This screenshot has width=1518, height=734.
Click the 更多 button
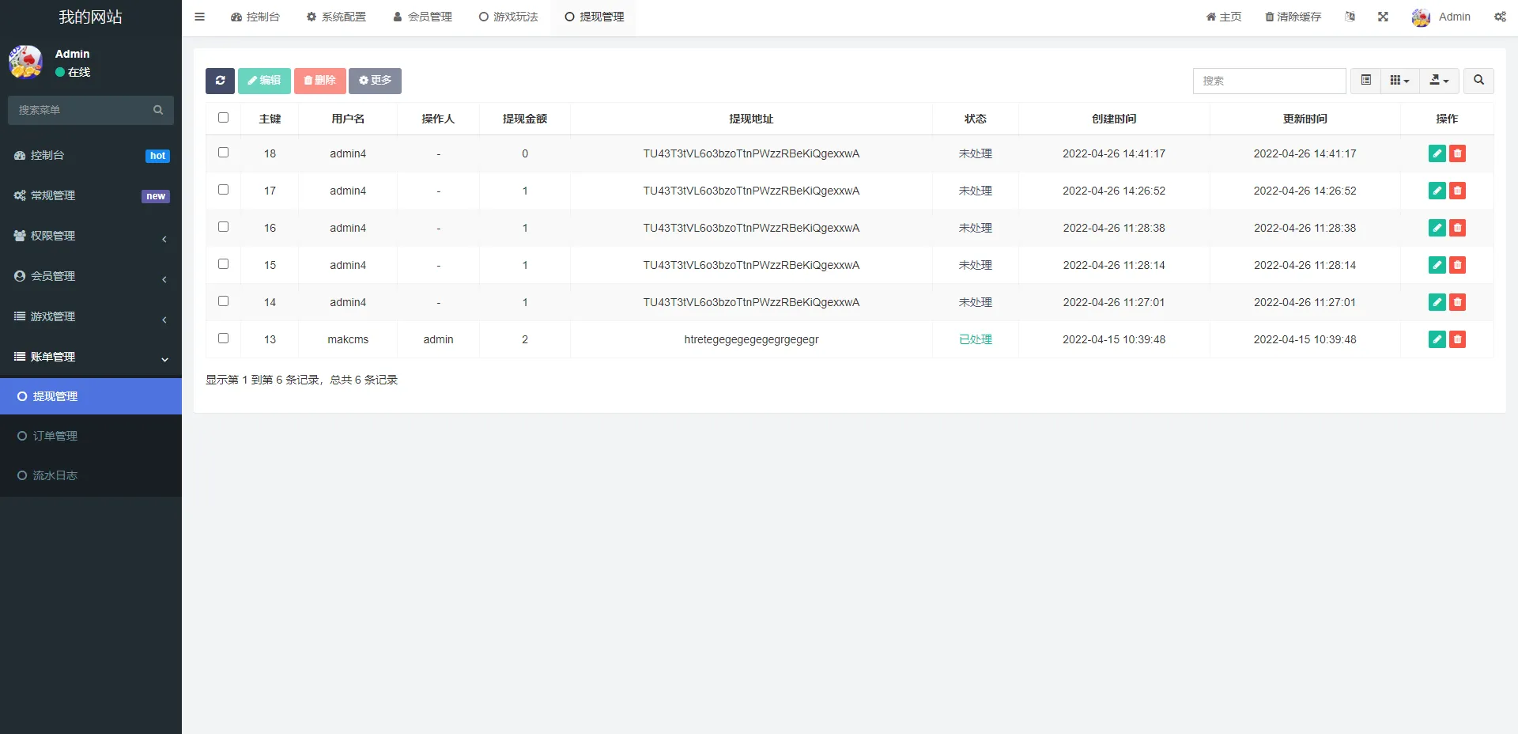tap(375, 81)
